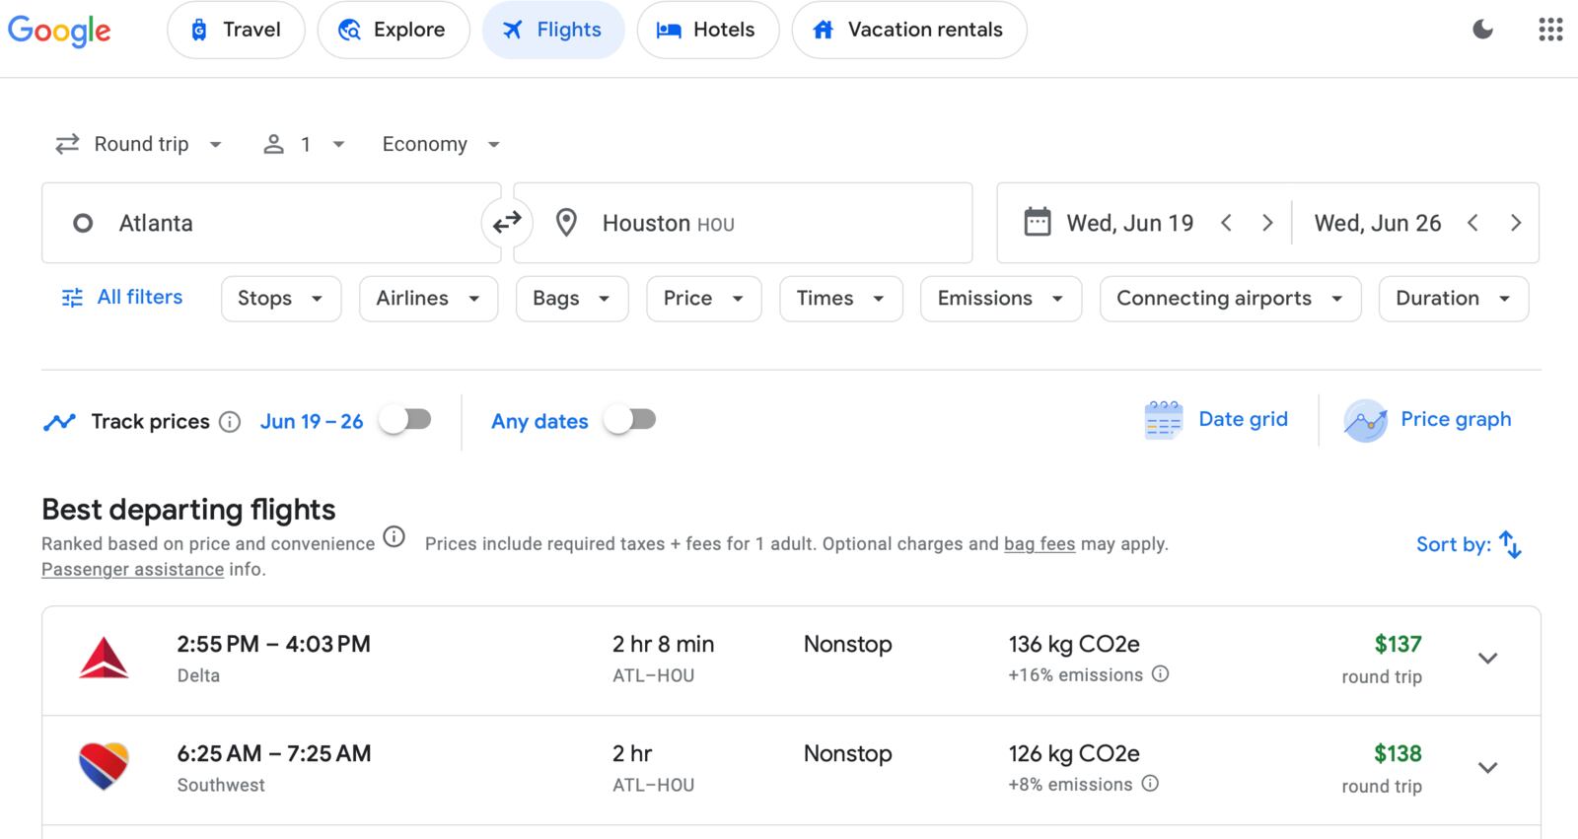Go to previous return date

coord(1472,223)
